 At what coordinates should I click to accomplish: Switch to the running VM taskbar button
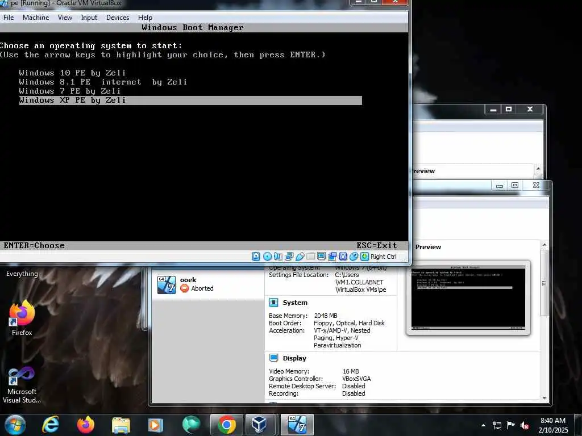pyautogui.click(x=297, y=425)
